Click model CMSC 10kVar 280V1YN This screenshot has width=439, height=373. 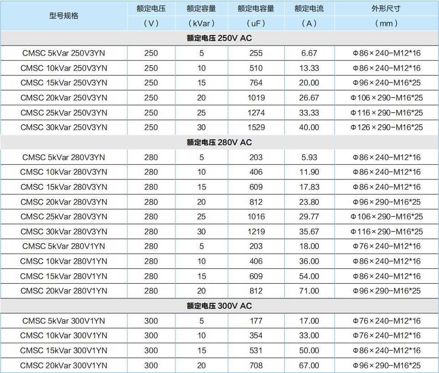click(x=64, y=261)
